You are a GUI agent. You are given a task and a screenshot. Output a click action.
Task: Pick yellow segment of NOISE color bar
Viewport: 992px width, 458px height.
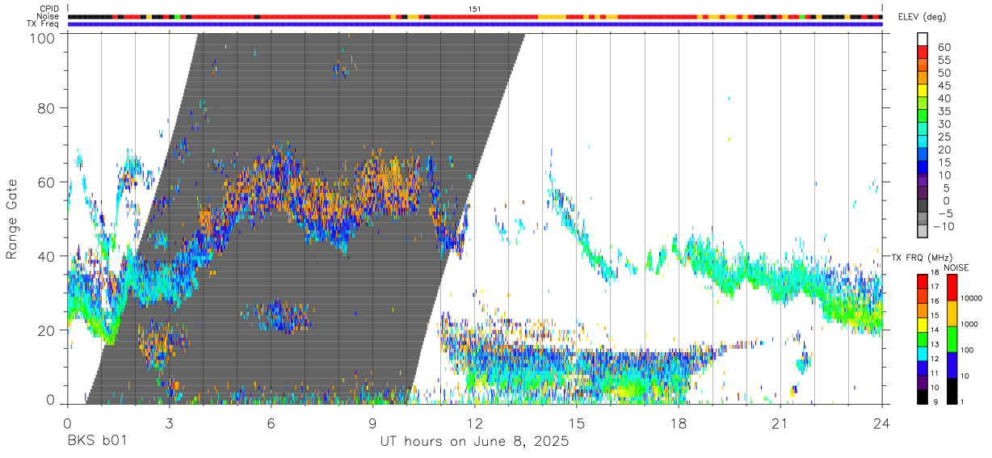click(x=952, y=313)
